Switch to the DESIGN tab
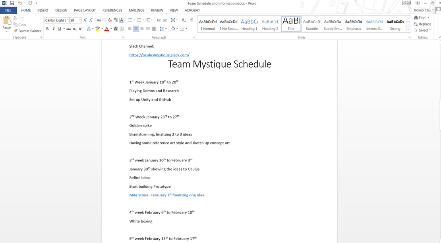Viewport: 441px width, 243px height. (x=61, y=10)
